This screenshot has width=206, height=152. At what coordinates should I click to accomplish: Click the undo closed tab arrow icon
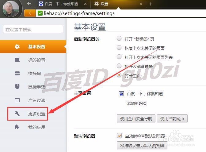click(29, 4)
